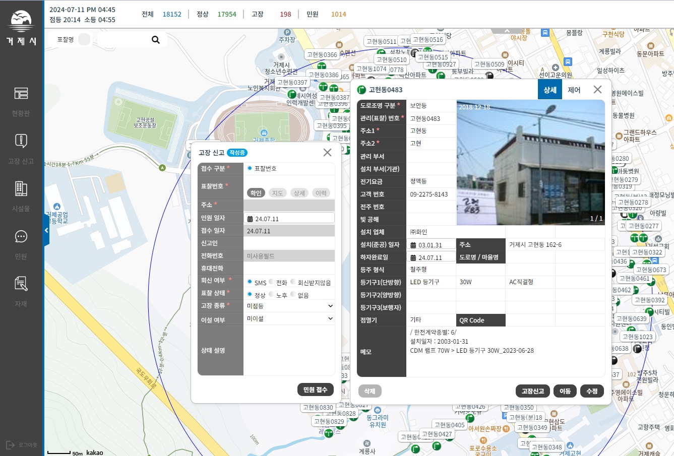
Task: Open the 민원 chat bubble icon
Action: tap(21, 236)
